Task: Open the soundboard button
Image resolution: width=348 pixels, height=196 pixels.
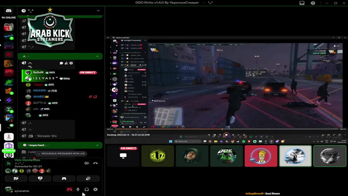Action: click(x=88, y=179)
